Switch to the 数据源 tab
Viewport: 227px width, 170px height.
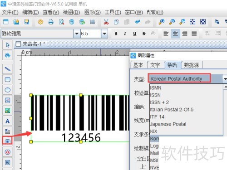coord(192,65)
